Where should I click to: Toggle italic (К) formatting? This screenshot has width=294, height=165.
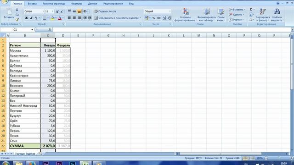(x=31, y=18)
